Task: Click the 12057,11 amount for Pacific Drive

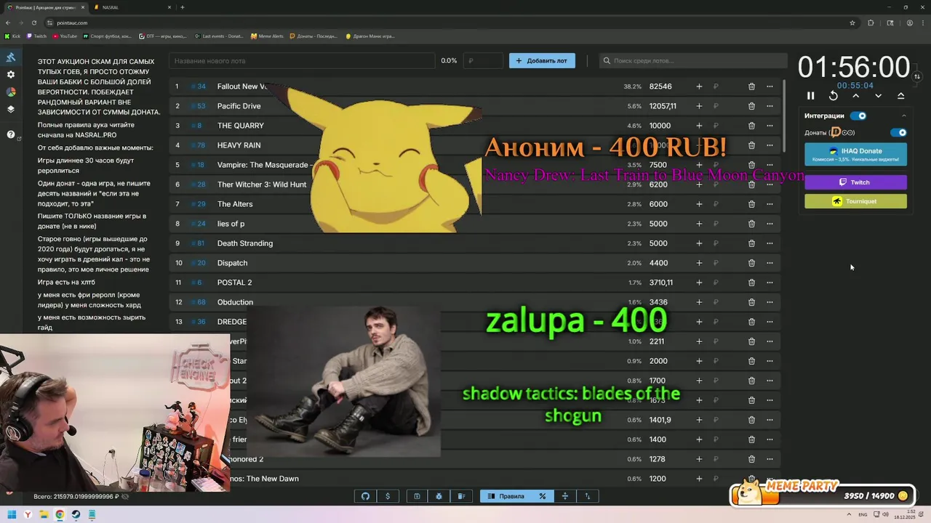Action: tap(663, 106)
